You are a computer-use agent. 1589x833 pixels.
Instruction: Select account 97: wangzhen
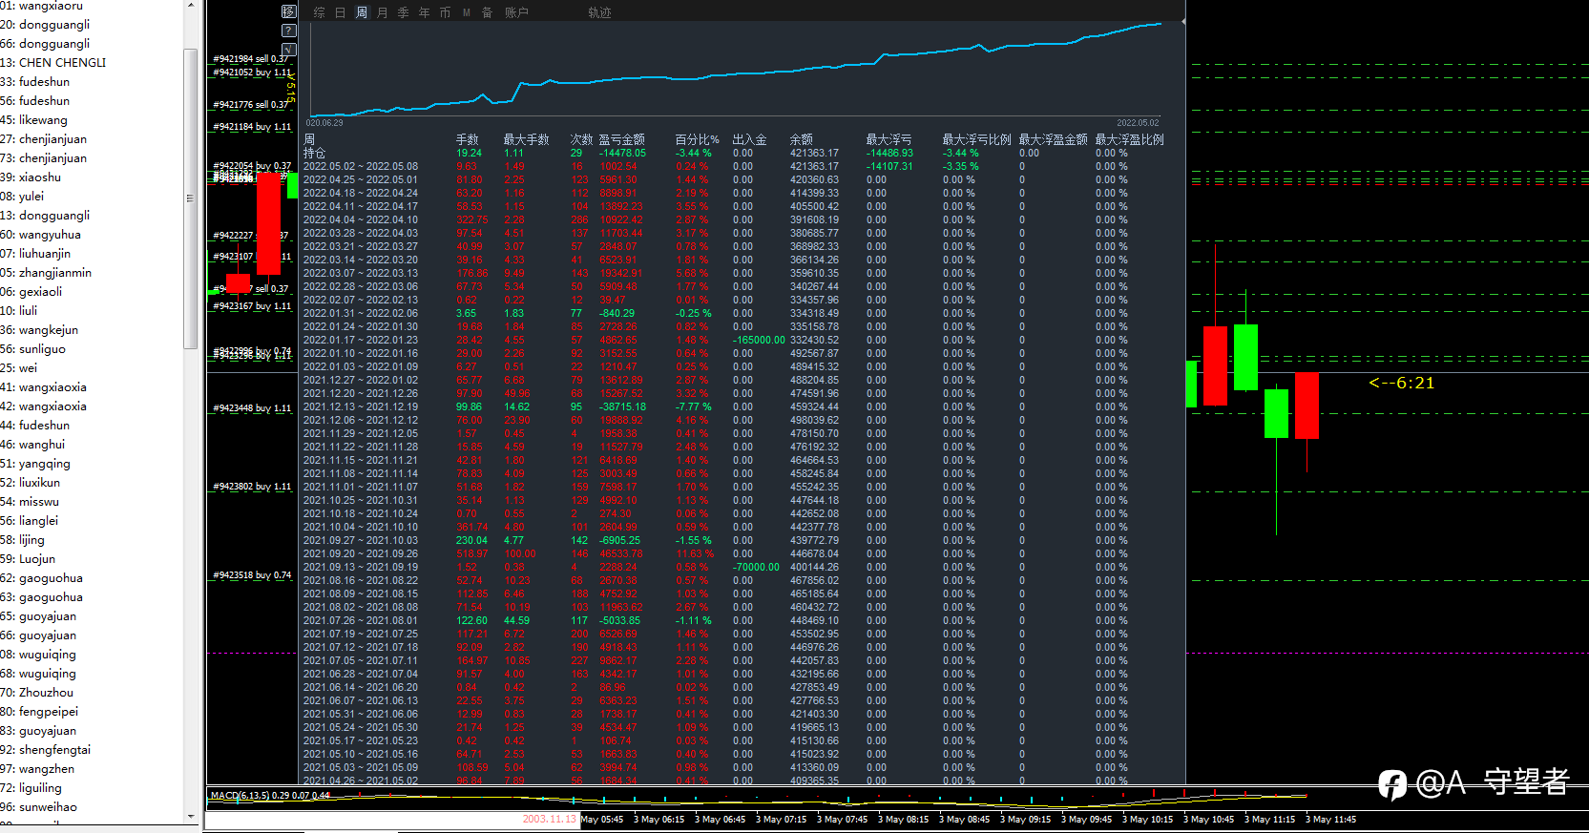coord(37,769)
